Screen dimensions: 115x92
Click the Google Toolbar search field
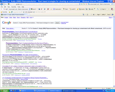pos(19,9)
